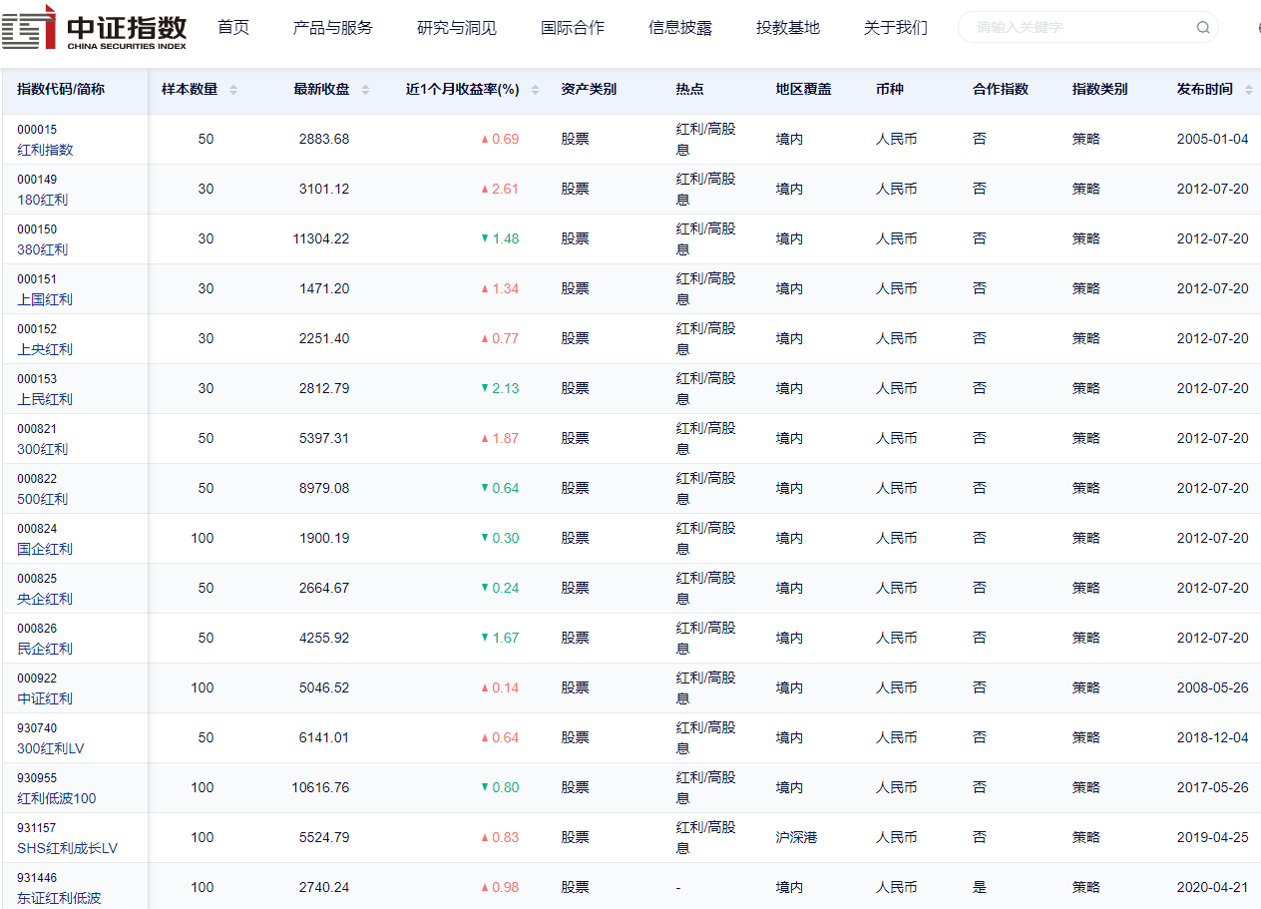Sort by latest close column arrows

[365, 90]
